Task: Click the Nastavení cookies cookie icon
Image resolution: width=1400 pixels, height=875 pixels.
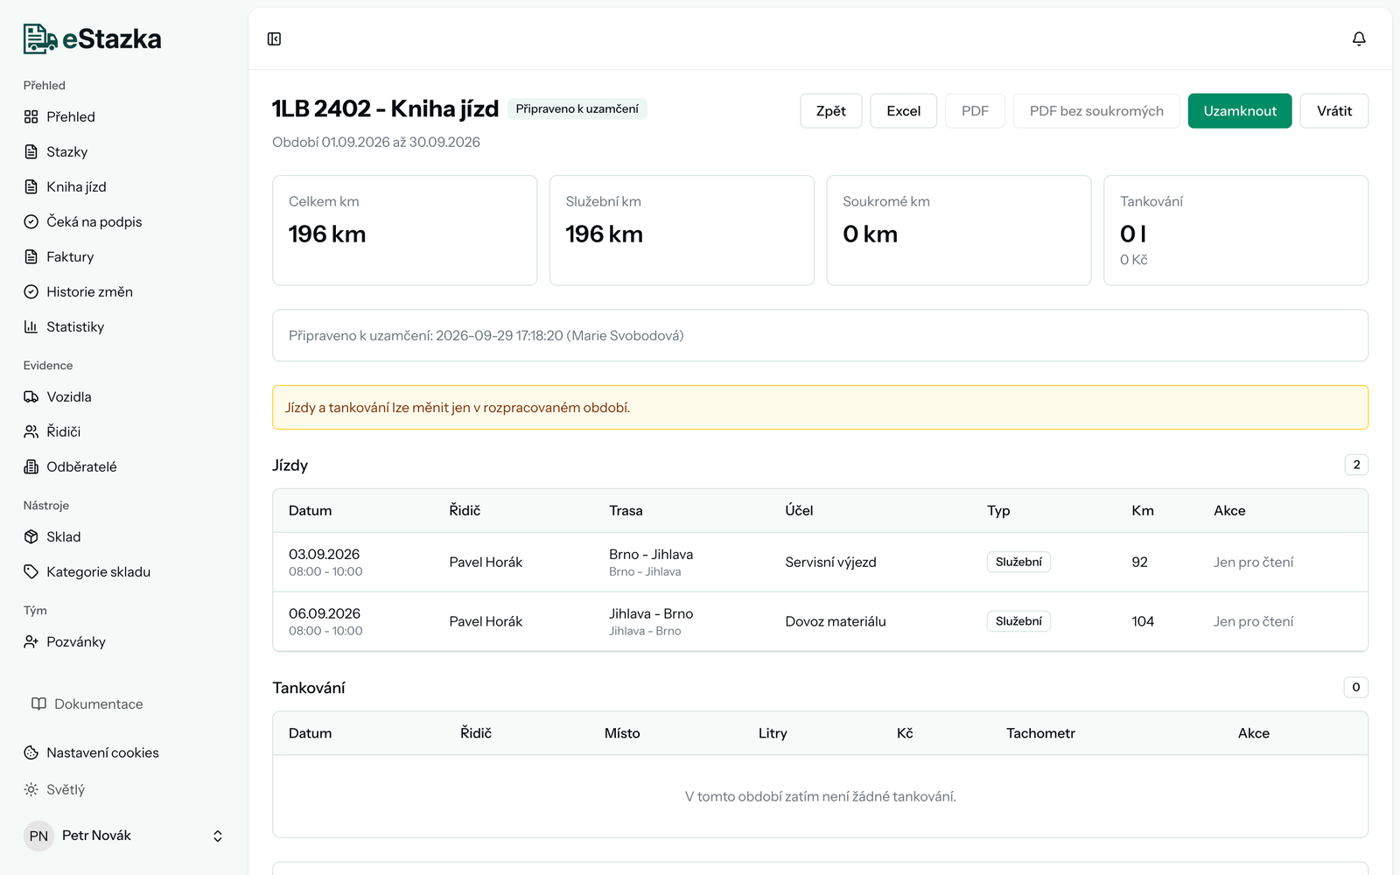Action: click(31, 752)
